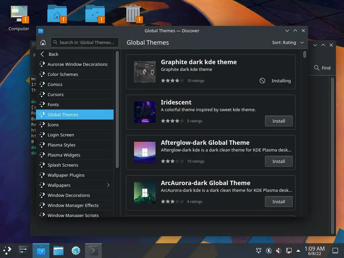Open the Sort: Rating dropdown
This screenshot has height=258, width=344.
tap(288, 42)
